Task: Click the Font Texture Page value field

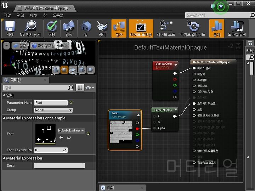Action: tap(51, 150)
